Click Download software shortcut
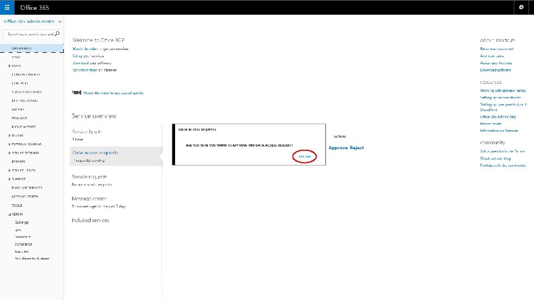The height and width of the screenshot is (300, 534). pyautogui.click(x=495, y=70)
